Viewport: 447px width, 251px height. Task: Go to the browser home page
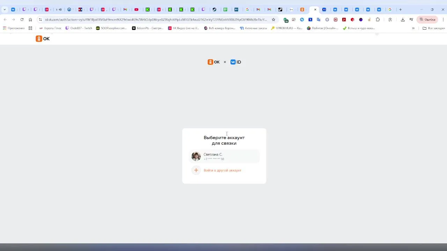click(x=30, y=20)
